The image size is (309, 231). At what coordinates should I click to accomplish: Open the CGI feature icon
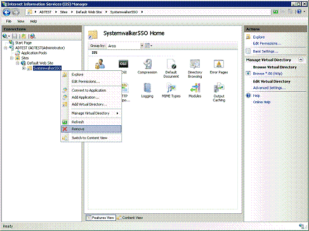click(123, 64)
